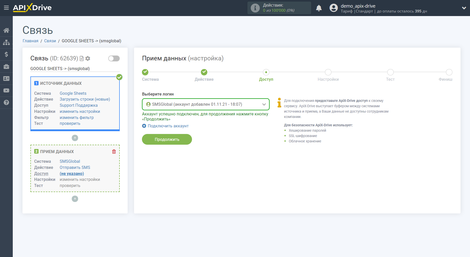Image resolution: width=470 pixels, height=257 pixels.
Task: Add step between source and receiver
Action: coord(75,138)
